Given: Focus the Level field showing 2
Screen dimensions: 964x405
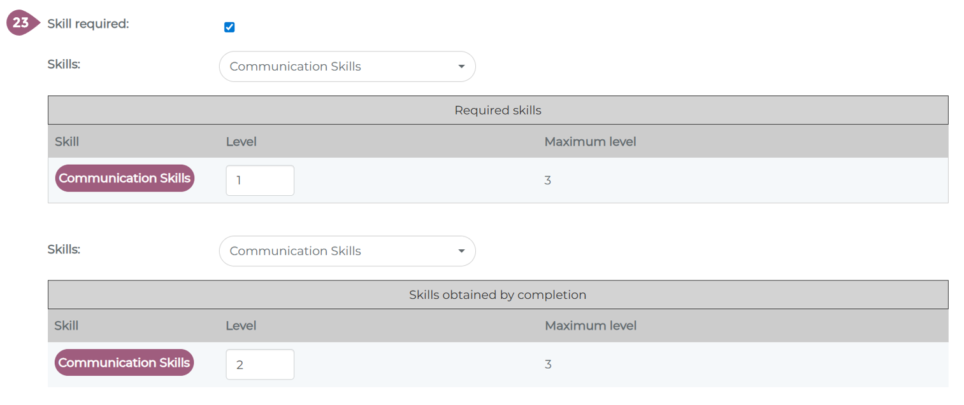Looking at the screenshot, I should [260, 365].
